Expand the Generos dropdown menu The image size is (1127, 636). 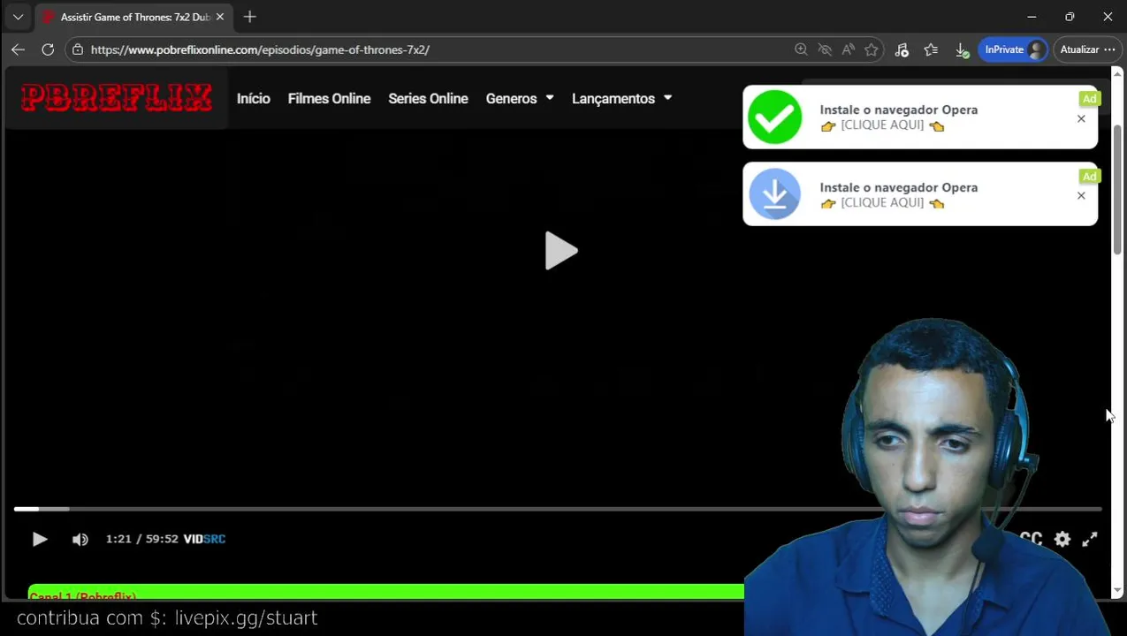point(520,98)
